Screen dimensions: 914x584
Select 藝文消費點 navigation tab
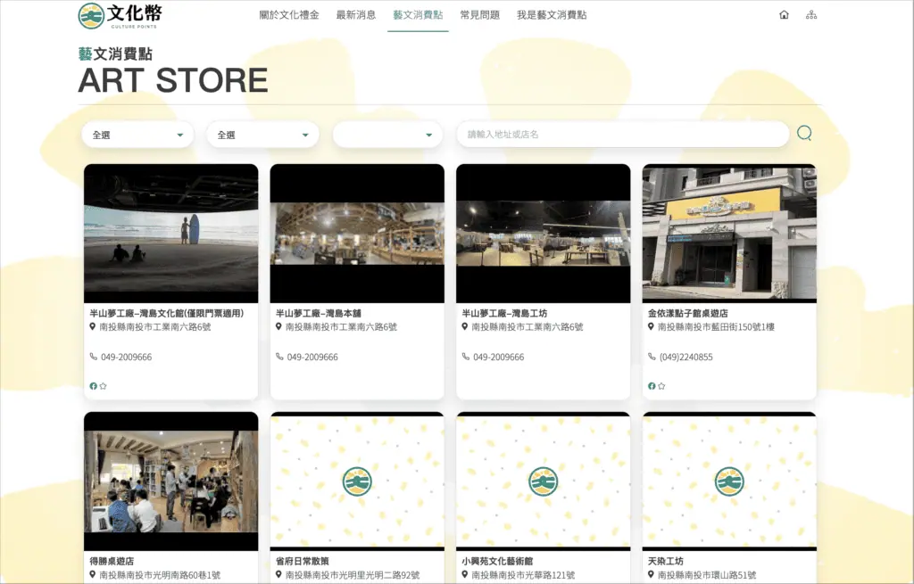(x=418, y=15)
